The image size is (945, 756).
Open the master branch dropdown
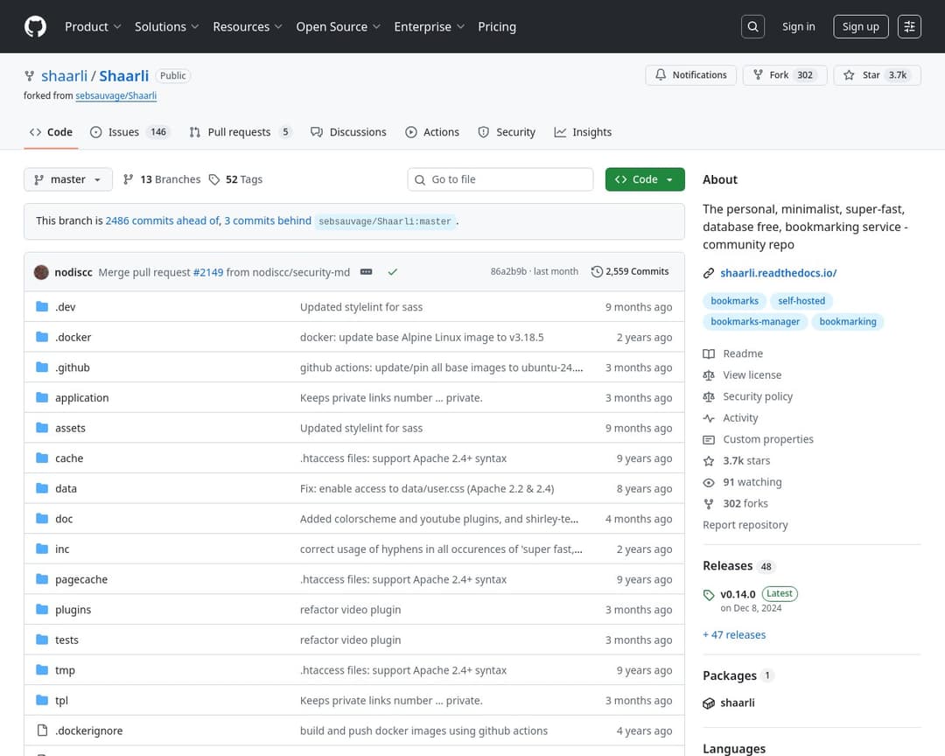point(68,179)
